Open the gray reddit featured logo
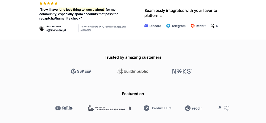This screenshot has height=123, width=266. (193, 108)
